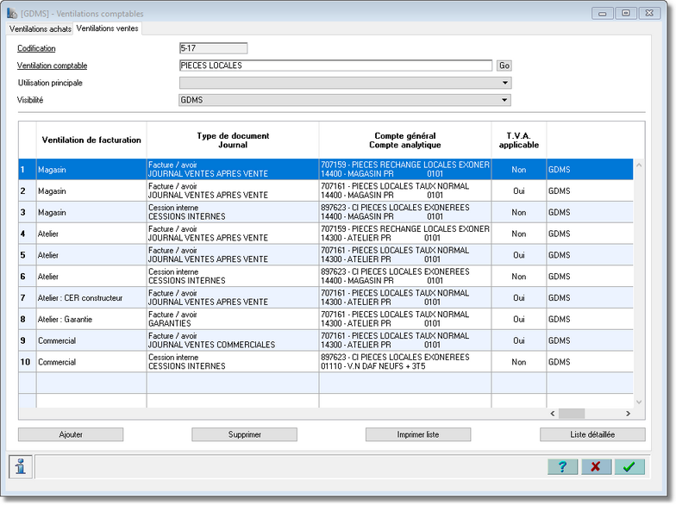Click the Non T.V.A. cell in row 3
This screenshot has height=505, width=676.
click(x=519, y=212)
